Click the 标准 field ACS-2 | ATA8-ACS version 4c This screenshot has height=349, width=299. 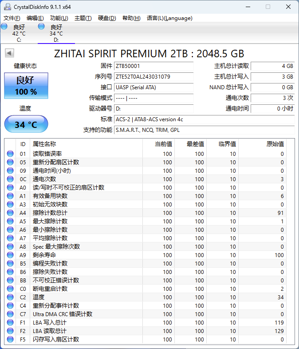[205, 119]
